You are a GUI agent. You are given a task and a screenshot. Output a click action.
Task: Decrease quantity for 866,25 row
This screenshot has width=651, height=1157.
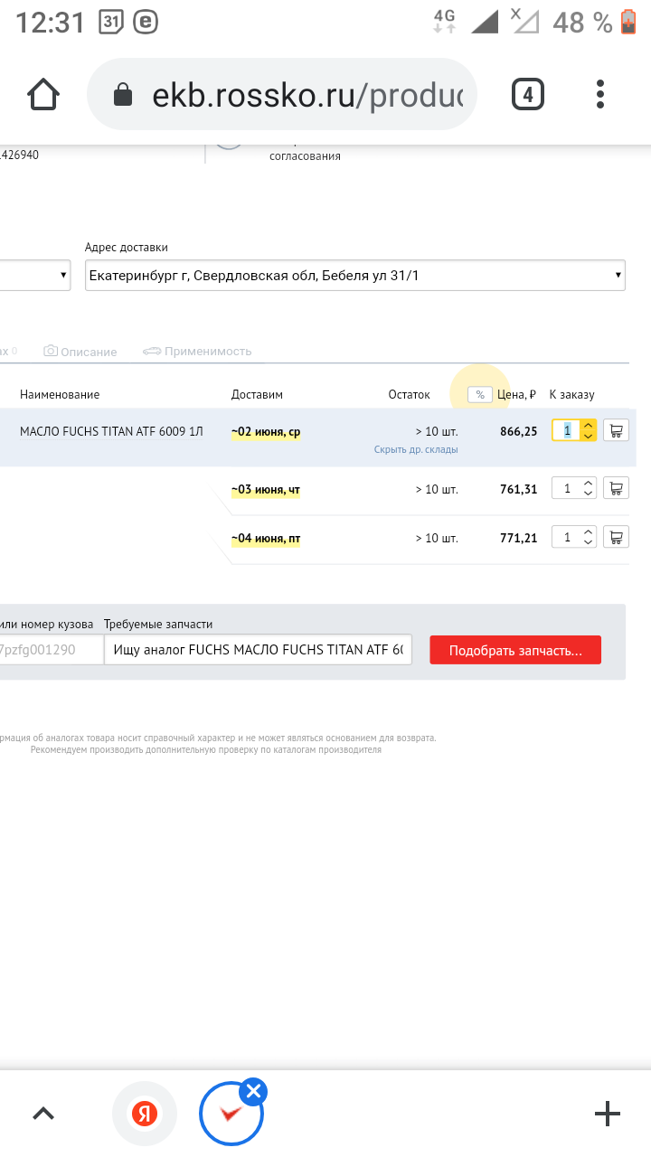[x=588, y=437]
